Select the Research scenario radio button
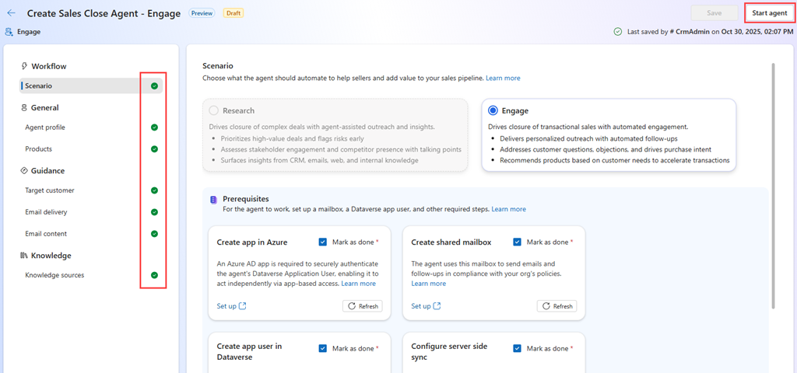 click(x=214, y=110)
